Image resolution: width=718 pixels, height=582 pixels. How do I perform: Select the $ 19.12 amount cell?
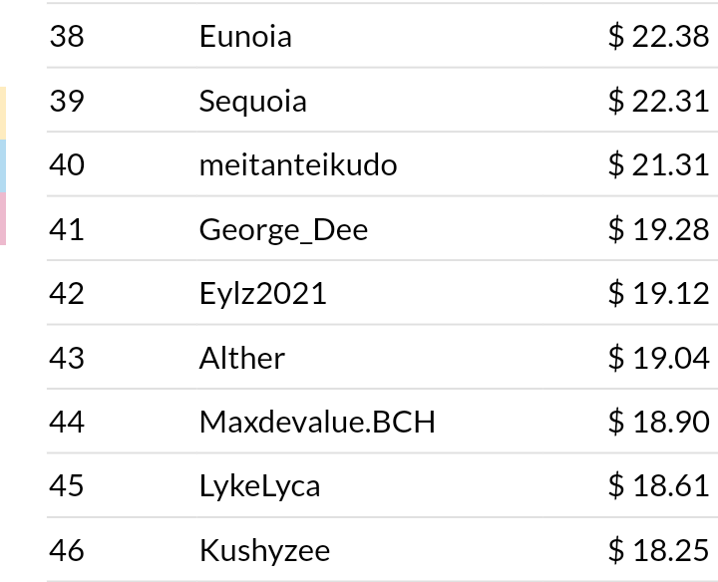(x=659, y=293)
